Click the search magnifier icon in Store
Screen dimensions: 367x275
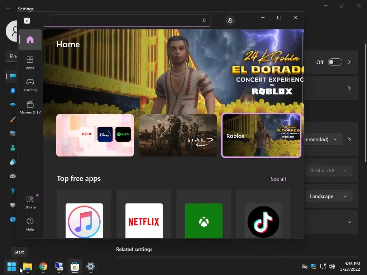[204, 20]
